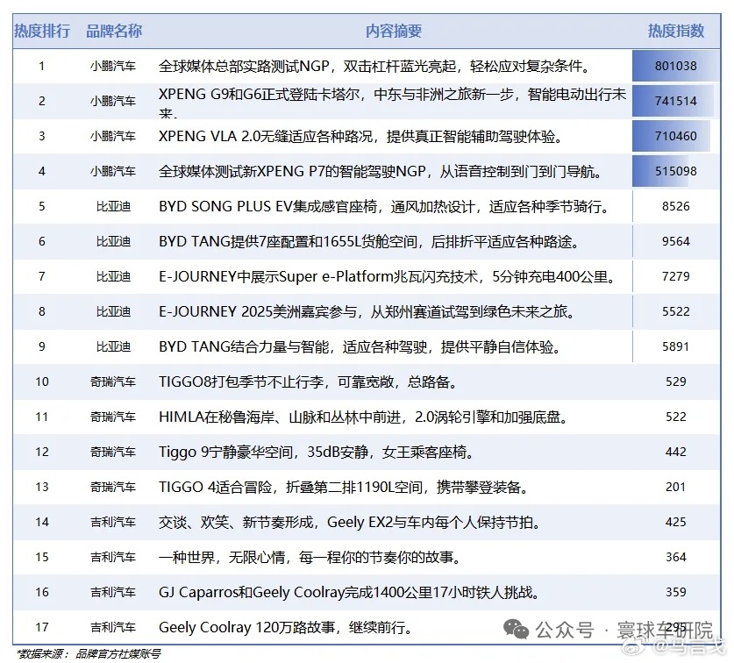Select heat value 801038
Image resolution: width=734 pixels, height=663 pixels.
coord(676,66)
